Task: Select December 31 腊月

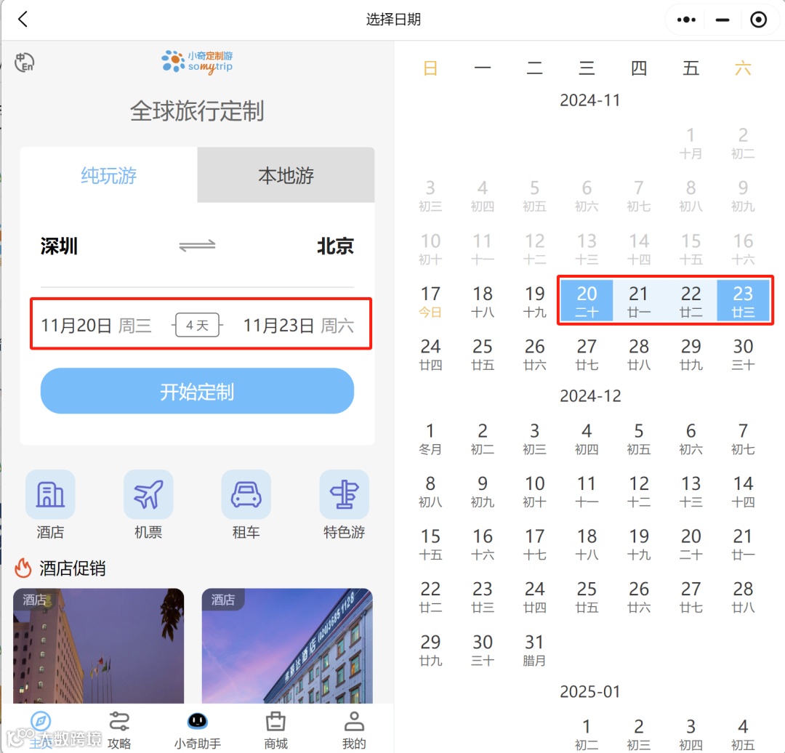Action: coord(535,649)
